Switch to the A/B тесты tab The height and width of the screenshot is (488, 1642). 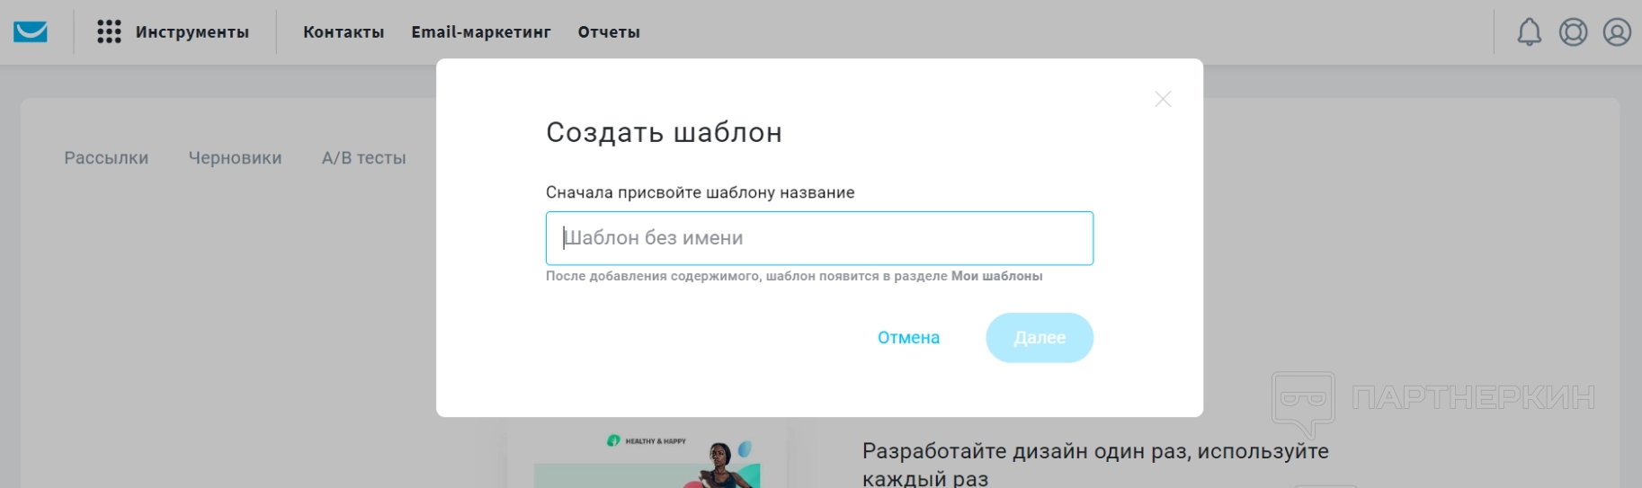coord(364,158)
